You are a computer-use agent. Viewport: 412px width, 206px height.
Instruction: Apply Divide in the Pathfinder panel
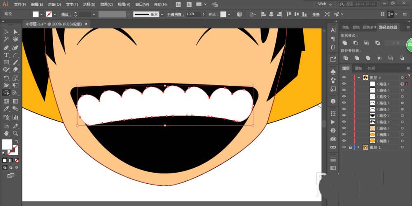pos(346,58)
